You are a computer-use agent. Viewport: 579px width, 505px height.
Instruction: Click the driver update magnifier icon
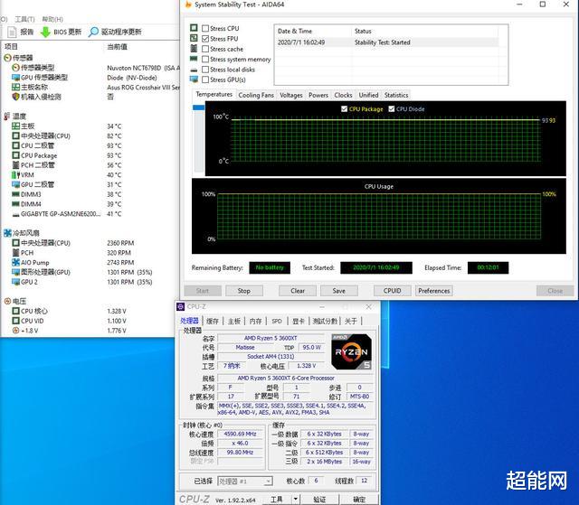[x=93, y=32]
